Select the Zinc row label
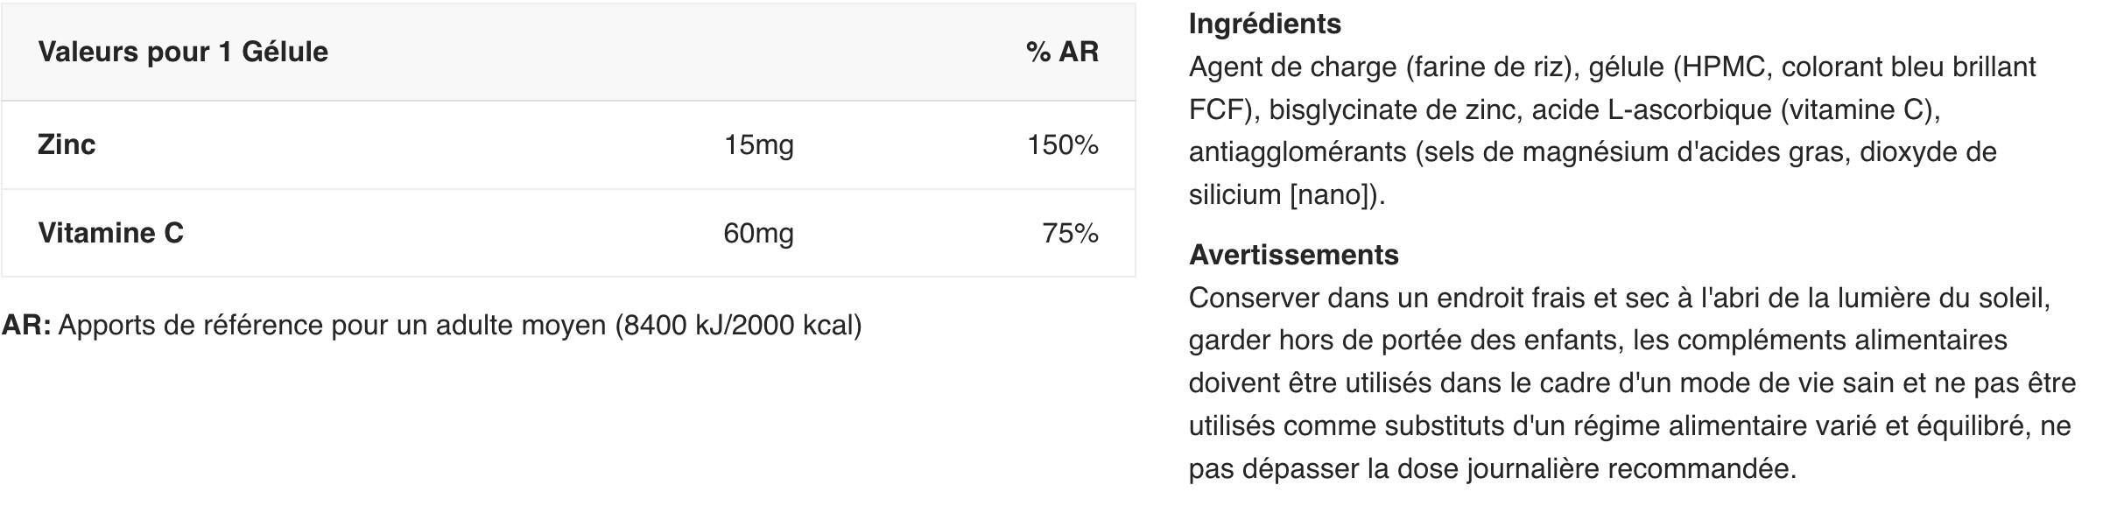 click(67, 144)
